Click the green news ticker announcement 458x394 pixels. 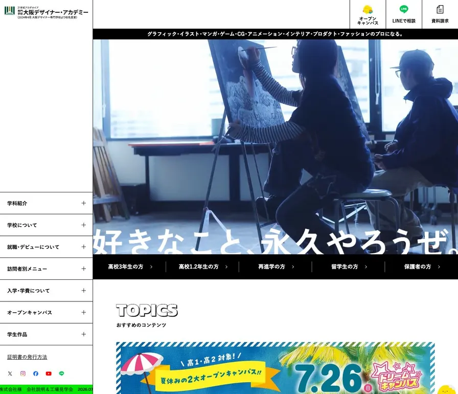(47, 389)
